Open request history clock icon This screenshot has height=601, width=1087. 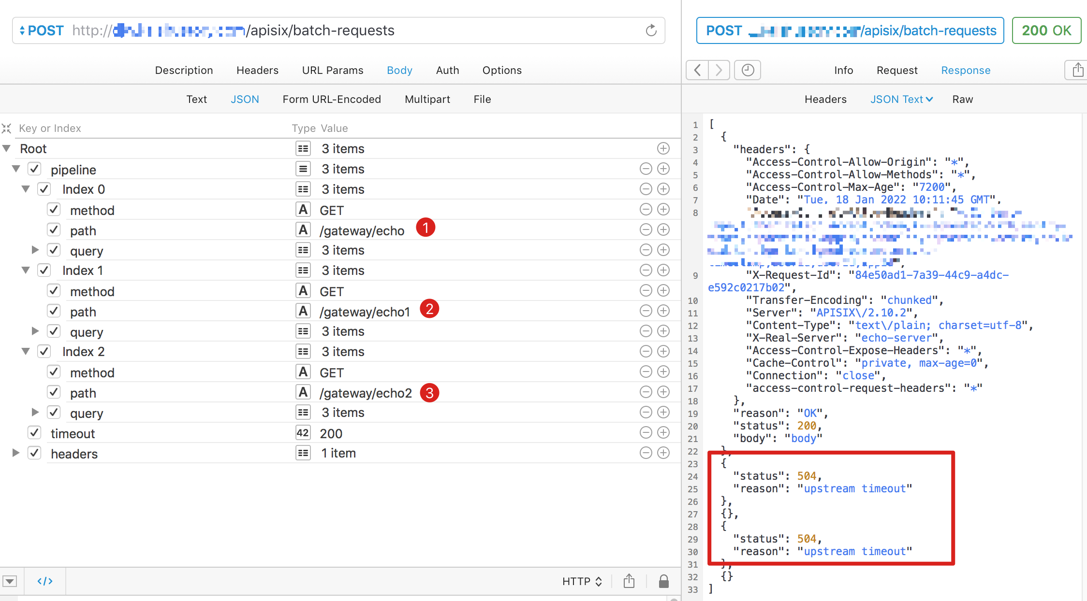[x=748, y=70]
